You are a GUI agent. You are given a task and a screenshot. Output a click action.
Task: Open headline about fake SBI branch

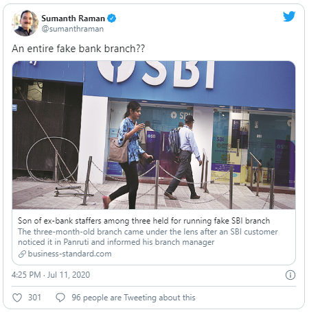pyautogui.click(x=144, y=221)
